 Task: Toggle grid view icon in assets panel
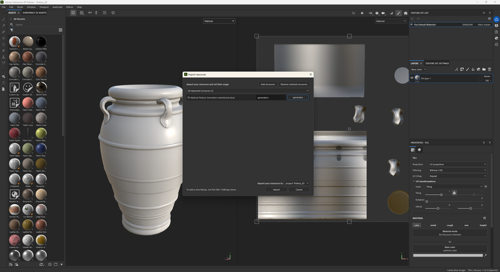[61, 30]
